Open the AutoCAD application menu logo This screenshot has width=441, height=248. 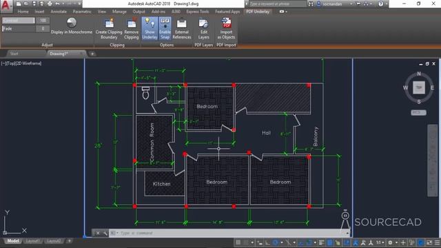pyautogui.click(x=6, y=6)
